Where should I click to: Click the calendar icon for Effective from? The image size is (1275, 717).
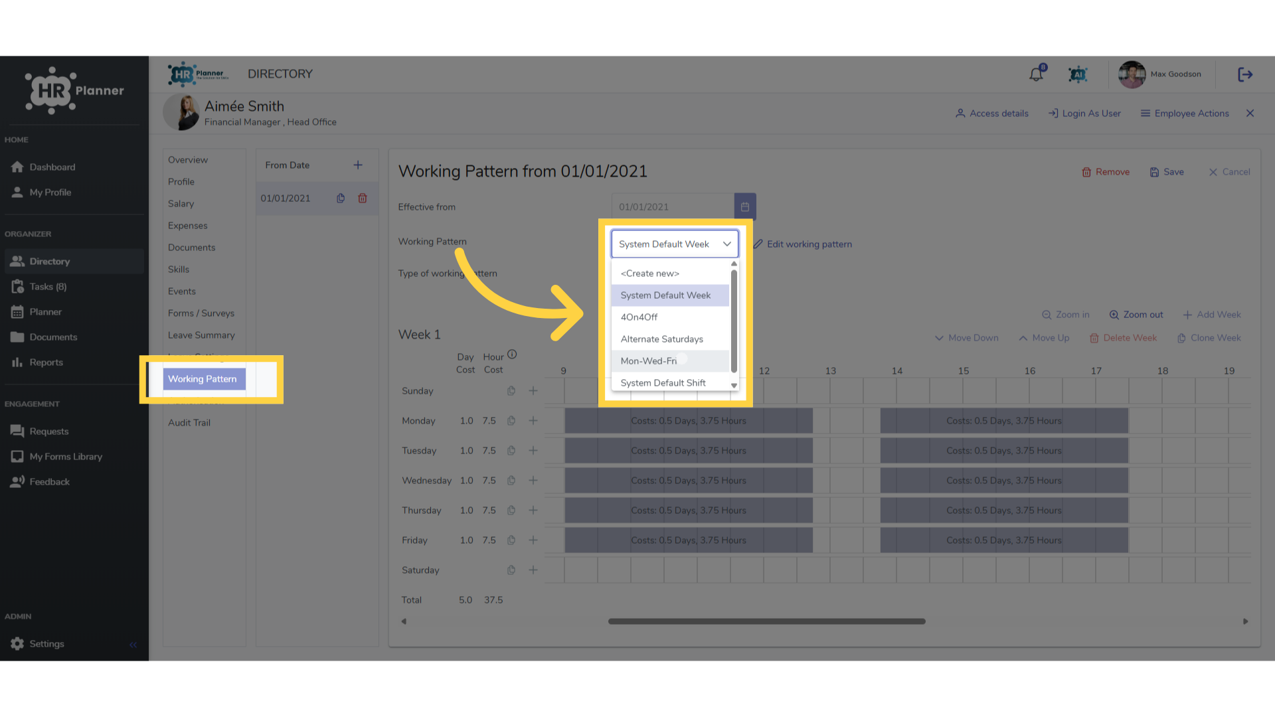tap(745, 207)
